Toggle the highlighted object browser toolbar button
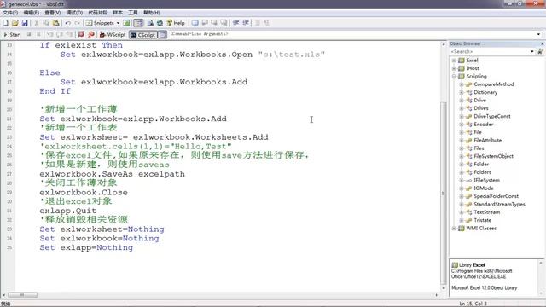 point(138,23)
